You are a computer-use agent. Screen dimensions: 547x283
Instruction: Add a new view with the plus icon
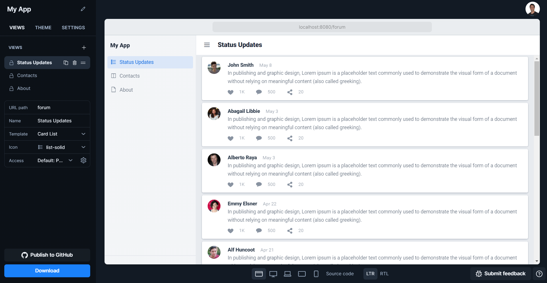(84, 47)
